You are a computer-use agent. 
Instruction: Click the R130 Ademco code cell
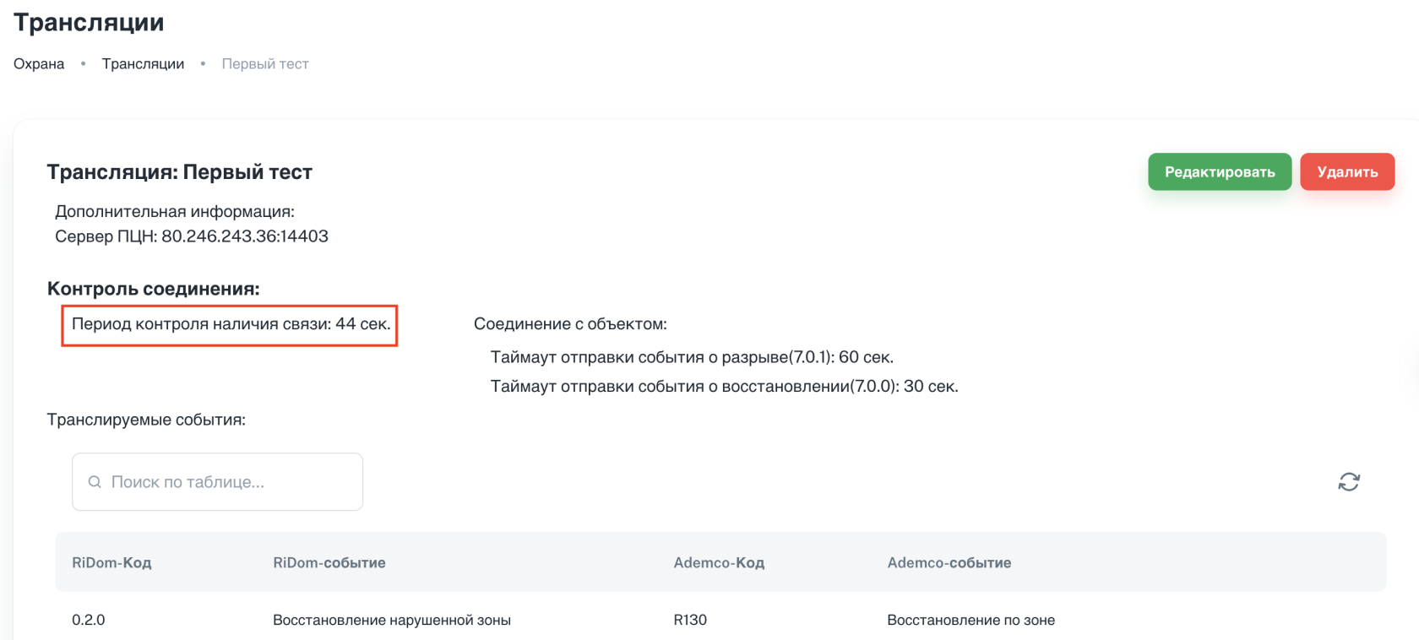(x=690, y=620)
